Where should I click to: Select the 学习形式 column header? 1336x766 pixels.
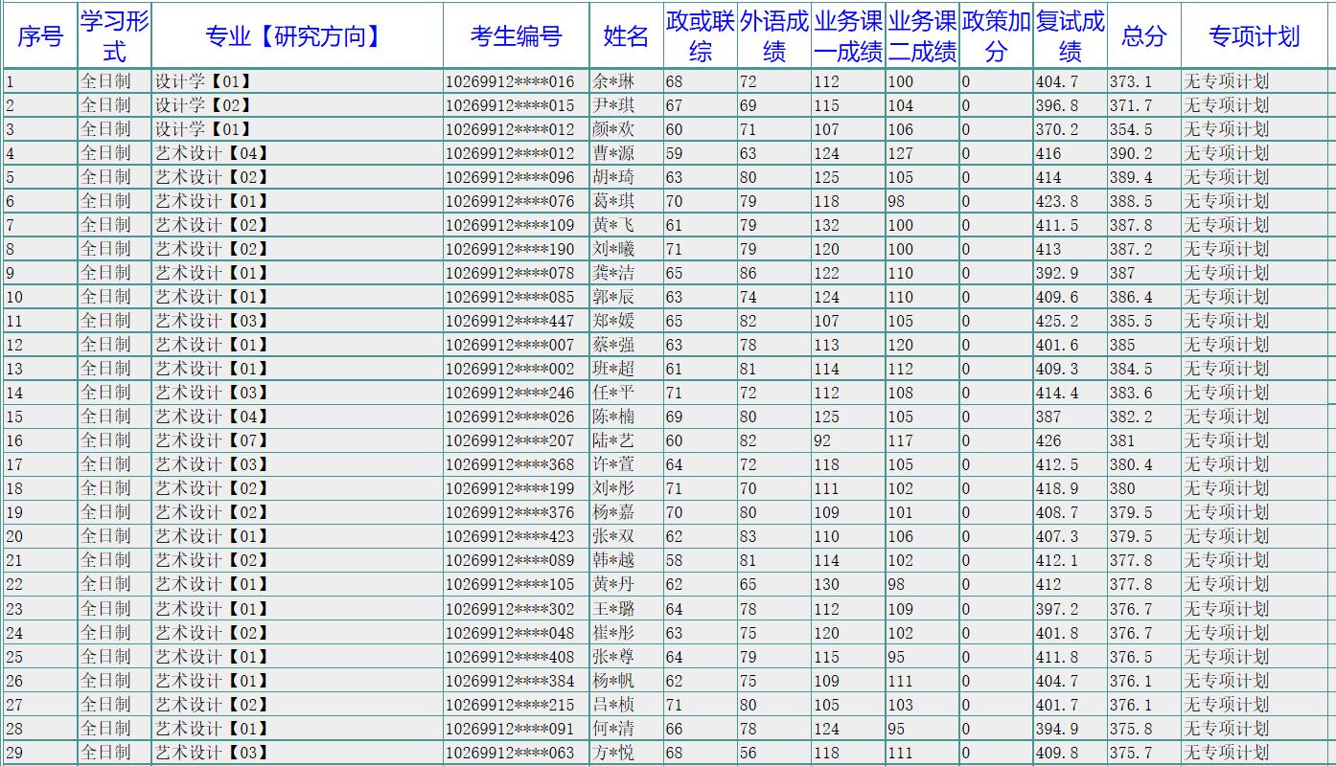click(x=114, y=36)
